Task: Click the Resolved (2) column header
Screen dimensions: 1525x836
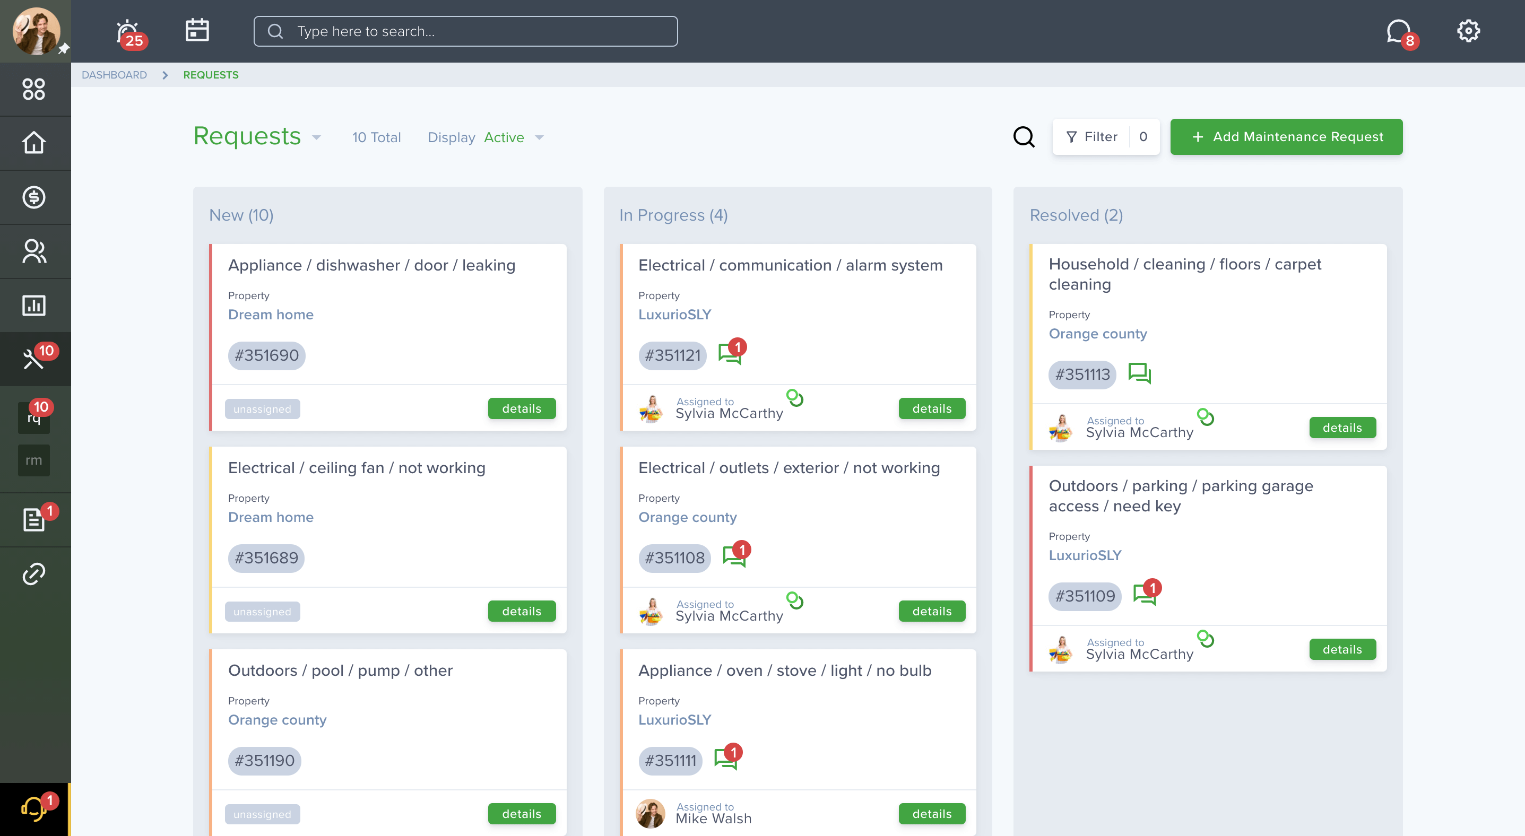Action: click(x=1076, y=215)
